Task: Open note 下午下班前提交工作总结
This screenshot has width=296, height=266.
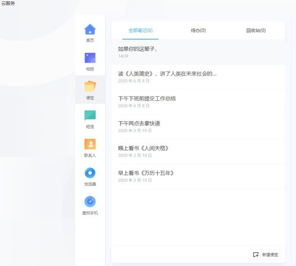Action: tap(198, 102)
